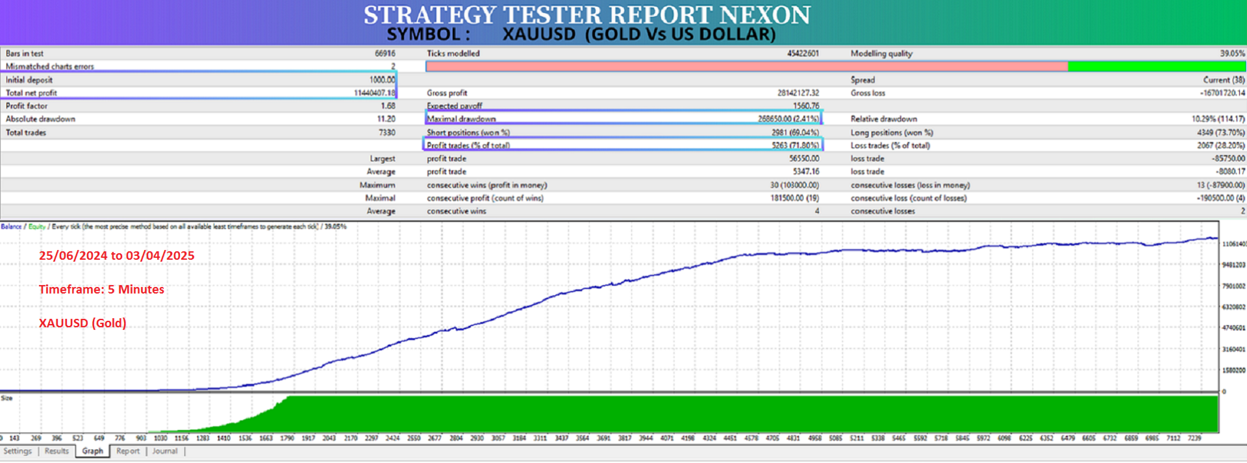Select the Initial deposit value 1000.00

[382, 80]
